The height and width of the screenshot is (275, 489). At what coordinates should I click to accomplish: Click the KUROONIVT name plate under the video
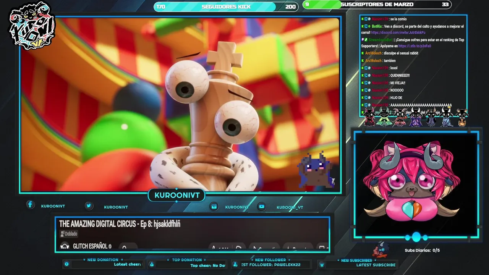(177, 196)
